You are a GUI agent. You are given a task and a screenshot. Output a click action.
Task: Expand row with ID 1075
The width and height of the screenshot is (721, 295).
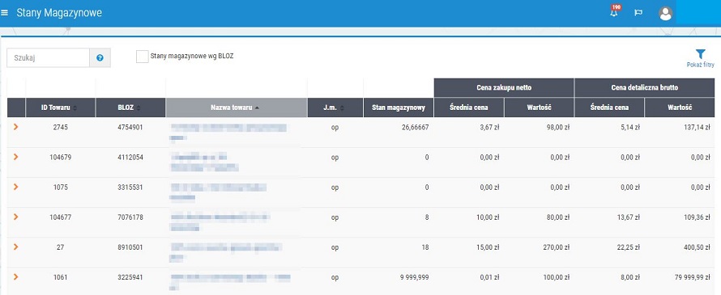coord(16,187)
